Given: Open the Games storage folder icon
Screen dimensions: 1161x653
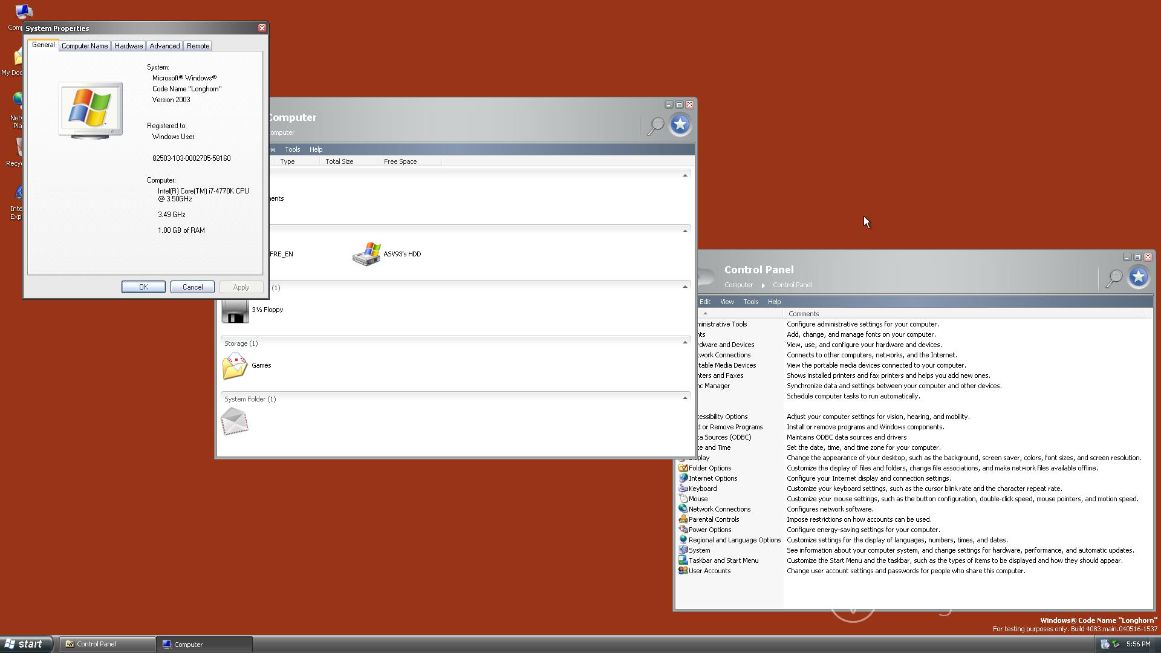Looking at the screenshot, I should pos(235,366).
